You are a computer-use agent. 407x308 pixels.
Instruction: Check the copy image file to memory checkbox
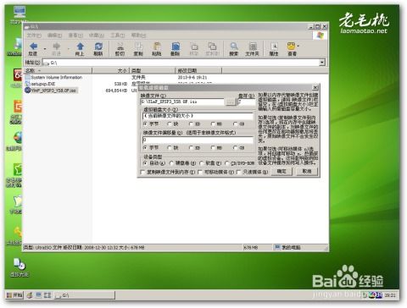[142, 172]
